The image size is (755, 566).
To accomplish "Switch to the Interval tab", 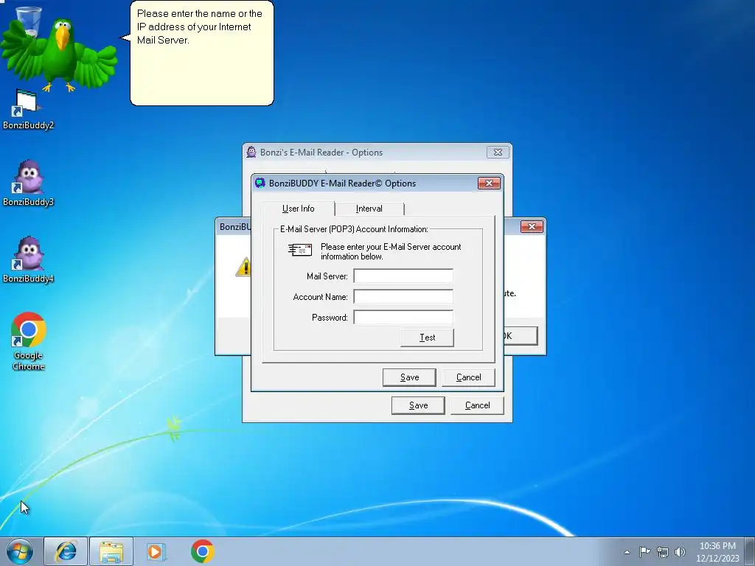I will 369,209.
